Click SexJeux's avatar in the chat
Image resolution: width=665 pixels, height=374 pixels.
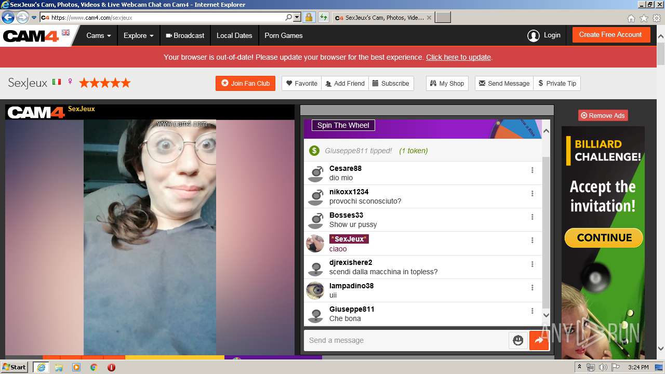click(x=315, y=244)
